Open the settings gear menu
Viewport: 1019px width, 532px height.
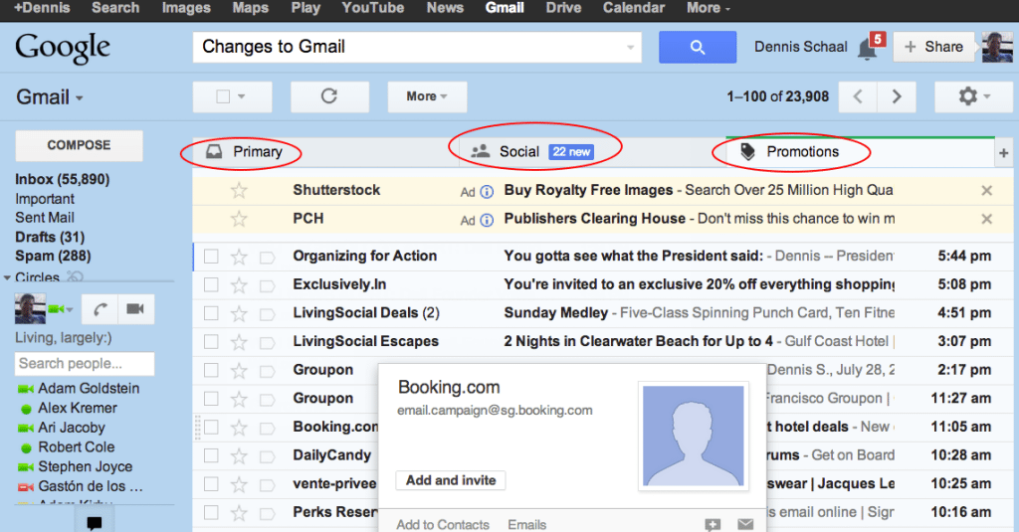pyautogui.click(x=973, y=96)
